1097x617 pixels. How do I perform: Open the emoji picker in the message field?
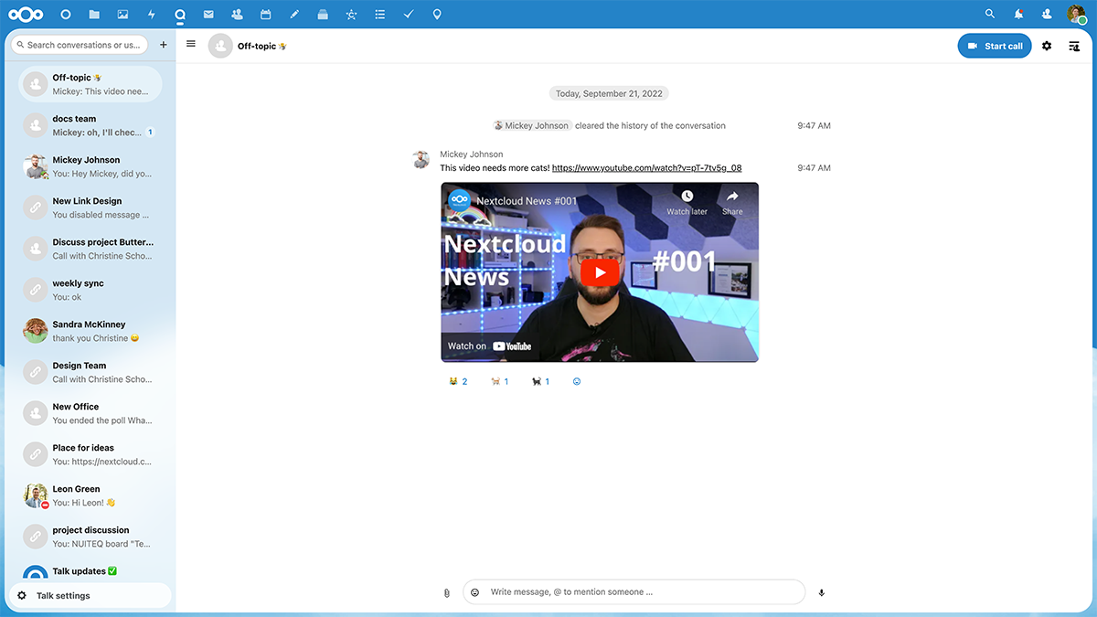(x=475, y=592)
